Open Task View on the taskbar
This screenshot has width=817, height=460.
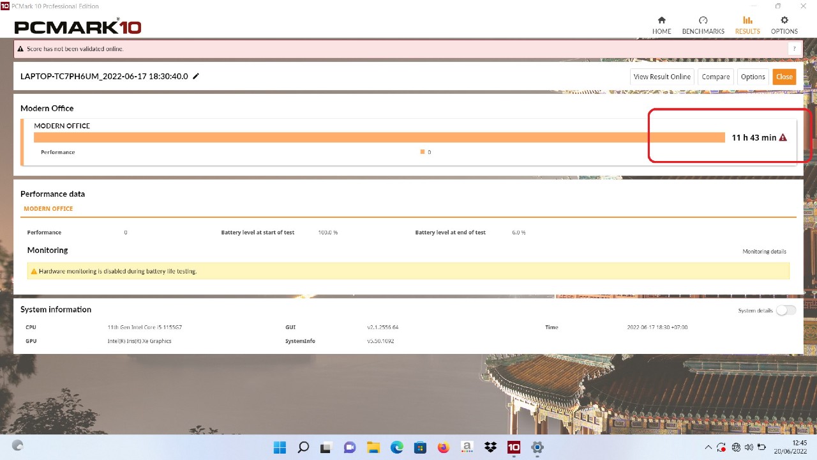tap(326, 447)
